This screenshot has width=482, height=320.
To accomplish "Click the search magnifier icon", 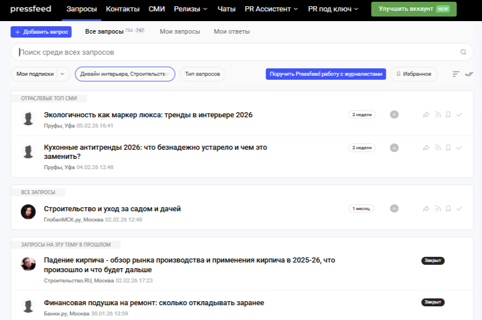I will tap(463, 52).
